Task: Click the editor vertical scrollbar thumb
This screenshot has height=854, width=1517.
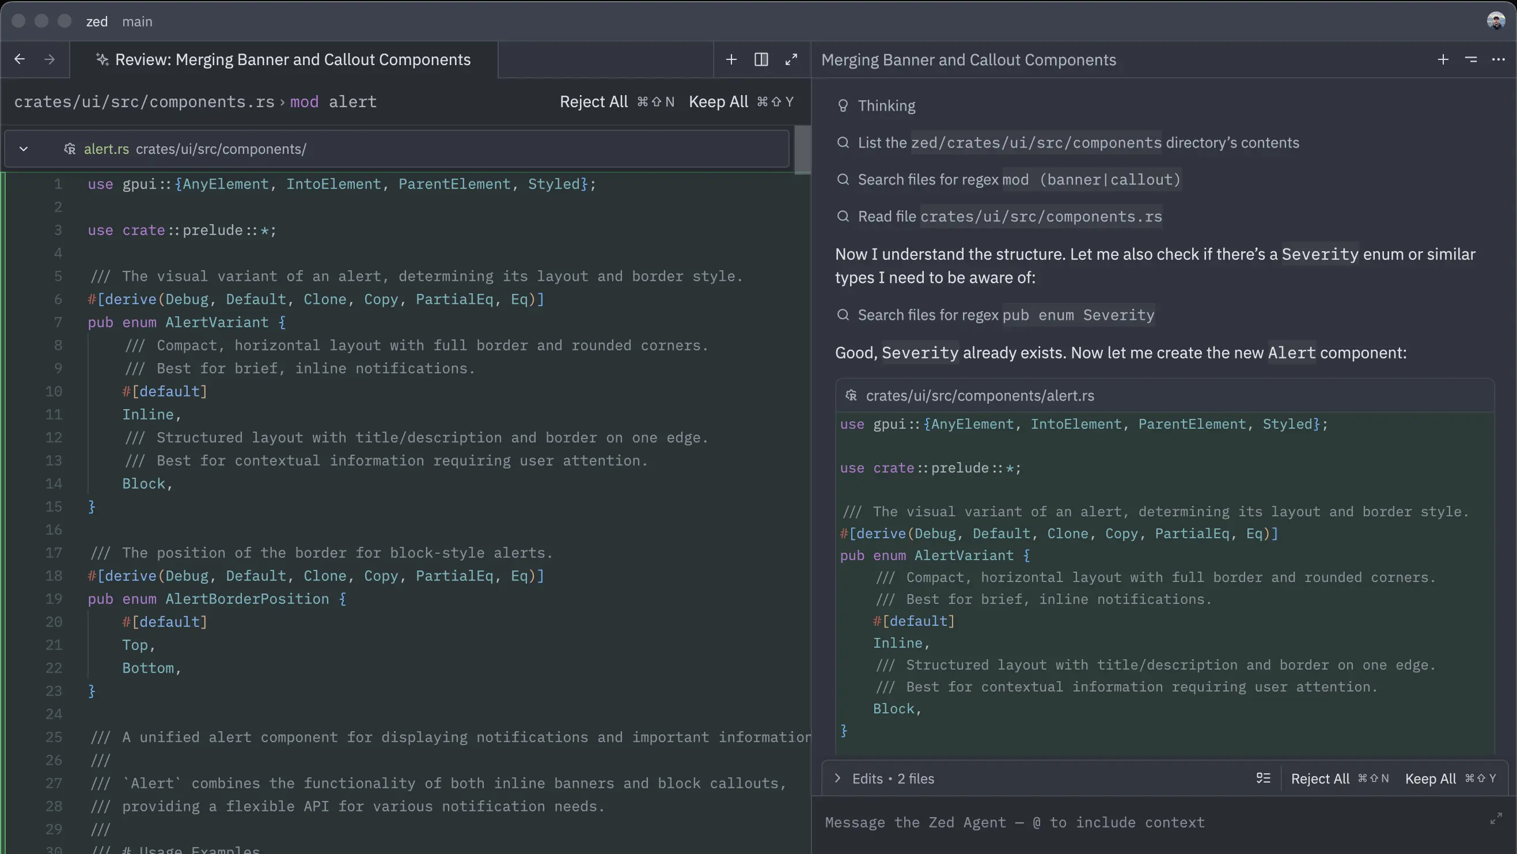Action: tap(802, 149)
